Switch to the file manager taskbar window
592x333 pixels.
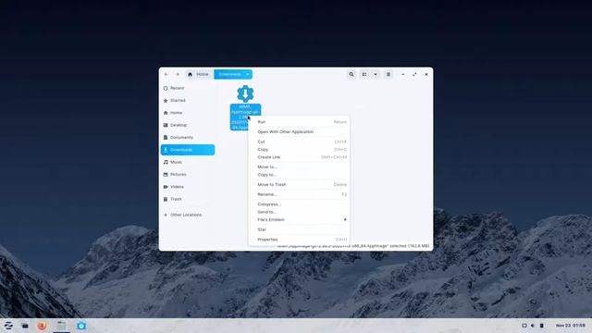[x=61, y=326]
